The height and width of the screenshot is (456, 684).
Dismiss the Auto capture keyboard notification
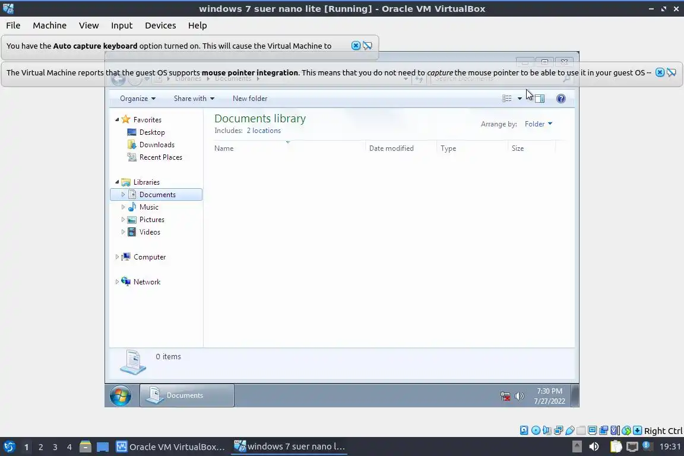point(356,45)
